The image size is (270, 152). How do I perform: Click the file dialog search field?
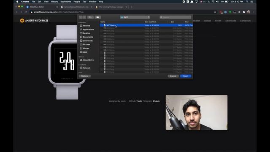(x=175, y=17)
